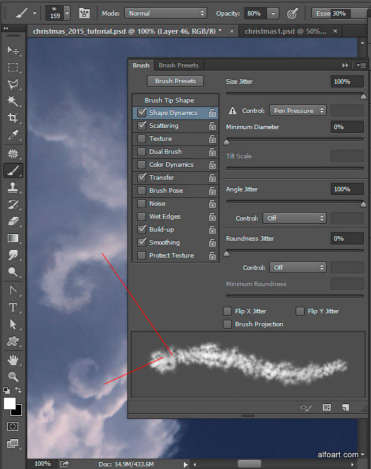Collapse the Brush panel to icons
The width and height of the screenshot is (371, 469).
[x=345, y=66]
